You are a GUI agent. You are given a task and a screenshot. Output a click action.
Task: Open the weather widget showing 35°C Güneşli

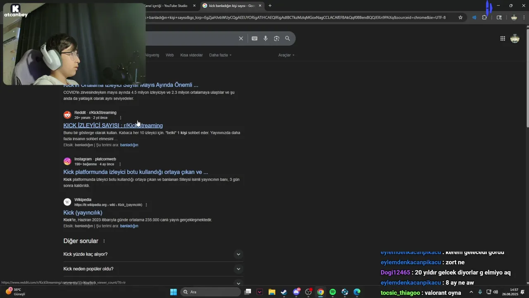tap(15, 292)
